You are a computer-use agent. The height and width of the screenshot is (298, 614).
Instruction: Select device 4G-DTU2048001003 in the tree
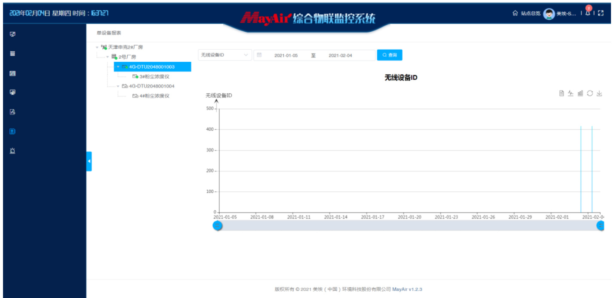[x=152, y=66]
